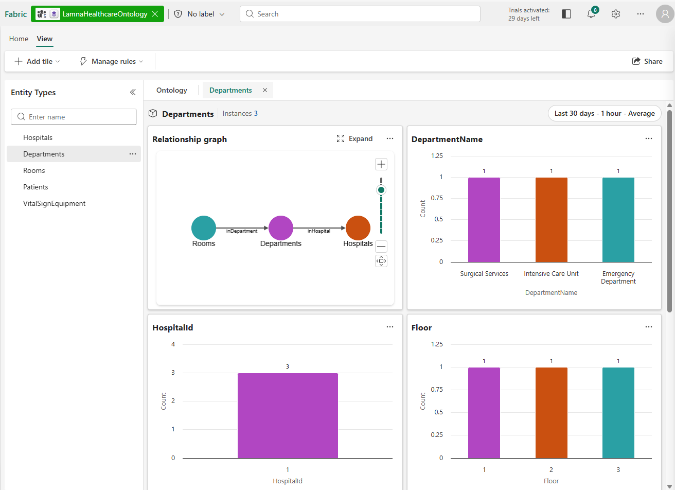Open the HospitalId chart options menu
Image resolution: width=675 pixels, height=490 pixels.
[x=389, y=327]
